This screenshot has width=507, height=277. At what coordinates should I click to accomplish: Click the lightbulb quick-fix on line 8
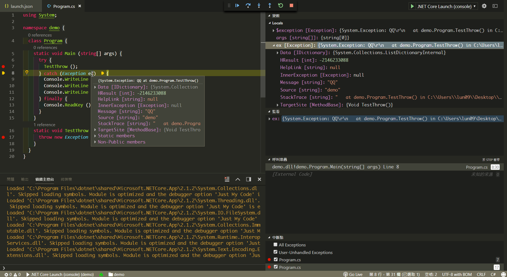[27, 73]
